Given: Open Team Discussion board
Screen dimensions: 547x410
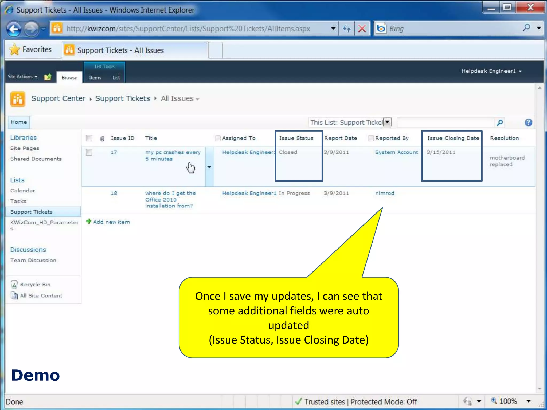Looking at the screenshot, I should [x=33, y=260].
